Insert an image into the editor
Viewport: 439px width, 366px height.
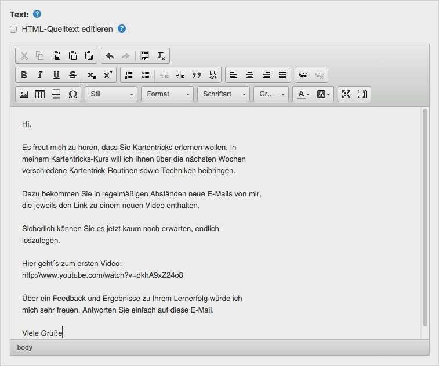click(x=24, y=94)
